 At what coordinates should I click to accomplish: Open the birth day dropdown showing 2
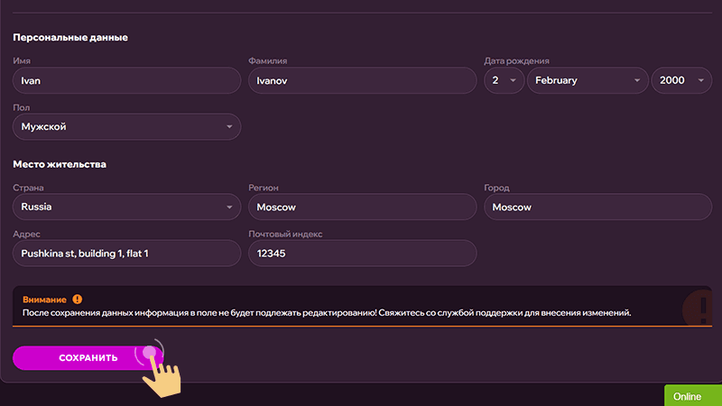click(504, 80)
